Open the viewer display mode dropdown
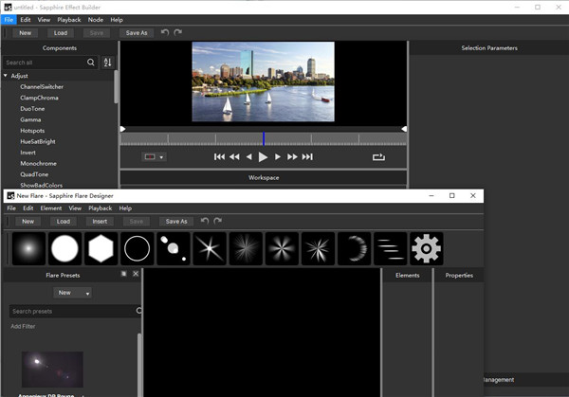This screenshot has height=397, width=569. tap(153, 156)
